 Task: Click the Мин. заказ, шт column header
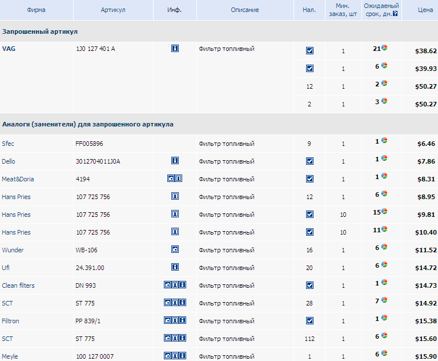pyautogui.click(x=343, y=10)
